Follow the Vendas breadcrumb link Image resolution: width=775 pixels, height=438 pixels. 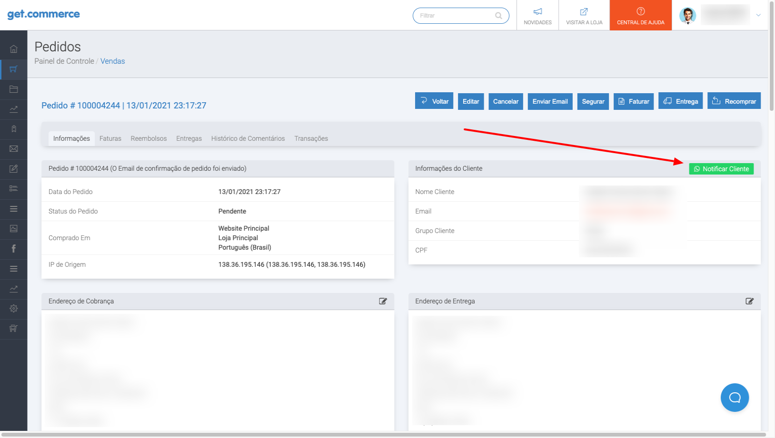pos(112,61)
